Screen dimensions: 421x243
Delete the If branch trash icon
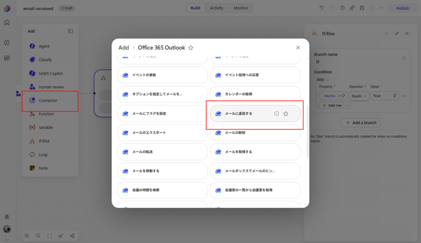click(x=404, y=58)
